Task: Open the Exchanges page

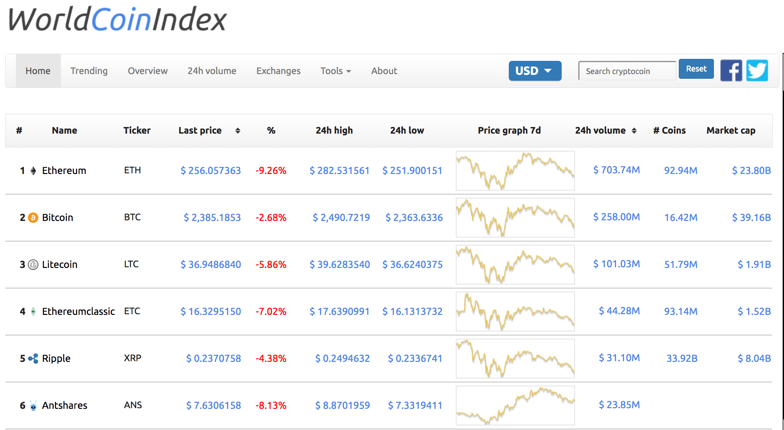Action: coord(278,71)
